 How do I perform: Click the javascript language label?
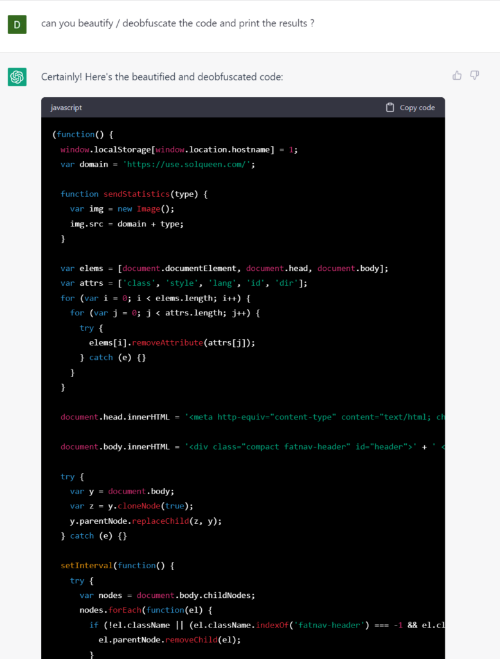coord(66,107)
